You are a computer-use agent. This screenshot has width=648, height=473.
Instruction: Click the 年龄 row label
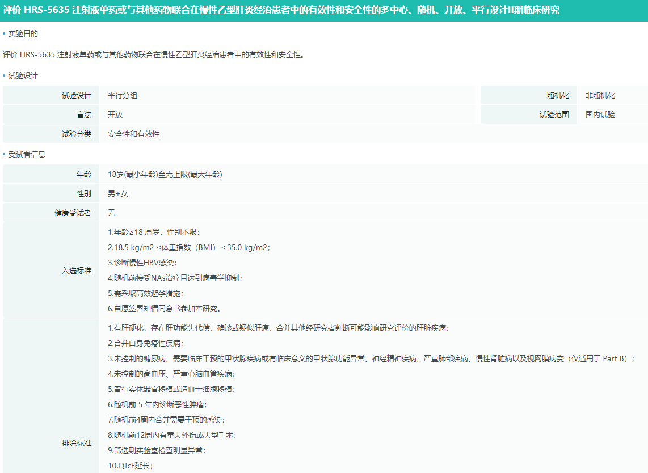pyautogui.click(x=84, y=174)
